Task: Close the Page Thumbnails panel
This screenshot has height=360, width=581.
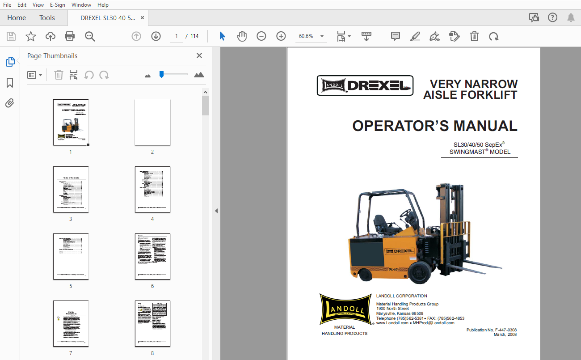Action: coord(199,55)
